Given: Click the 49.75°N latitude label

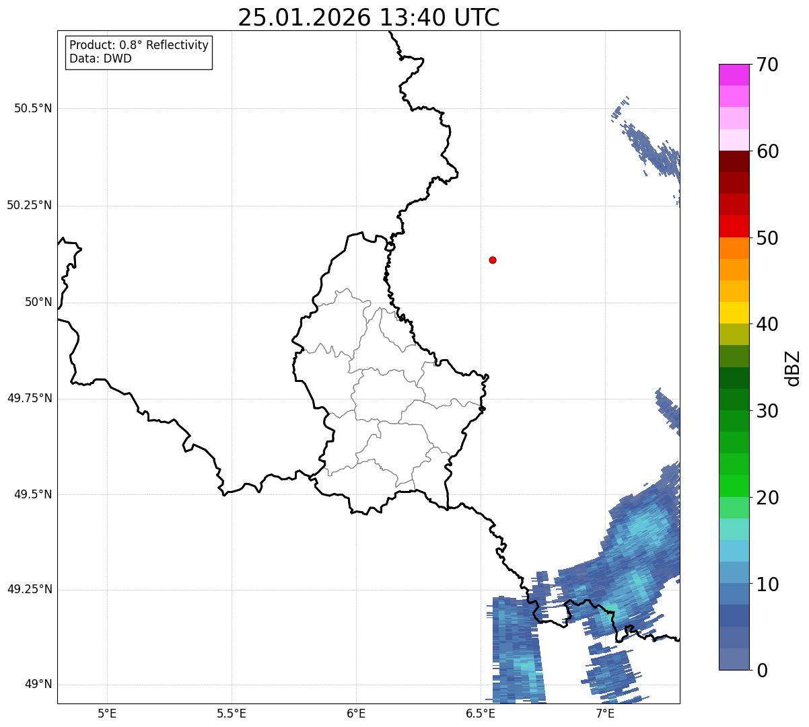Looking at the screenshot, I should [30, 398].
